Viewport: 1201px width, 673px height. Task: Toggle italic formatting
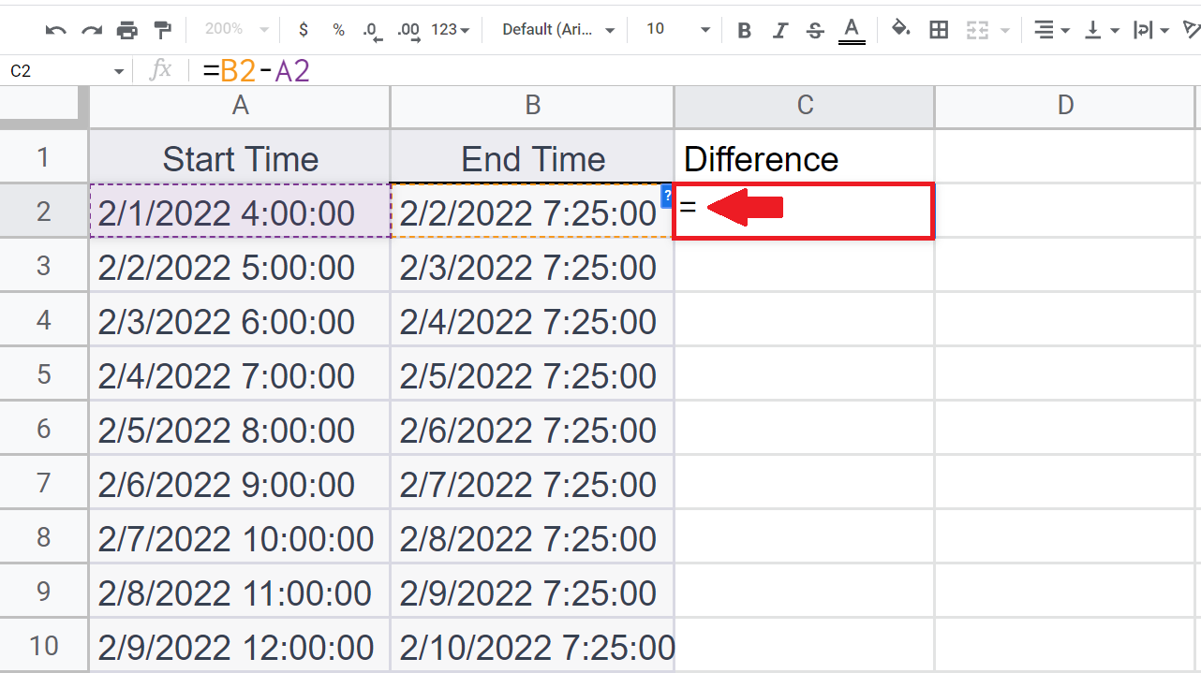779,30
